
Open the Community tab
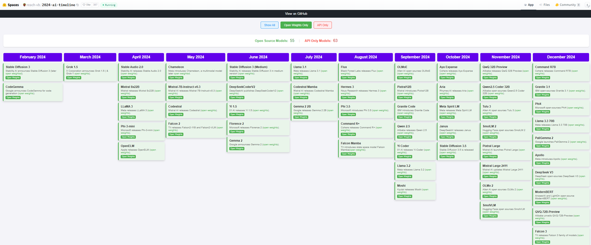click(567, 4)
